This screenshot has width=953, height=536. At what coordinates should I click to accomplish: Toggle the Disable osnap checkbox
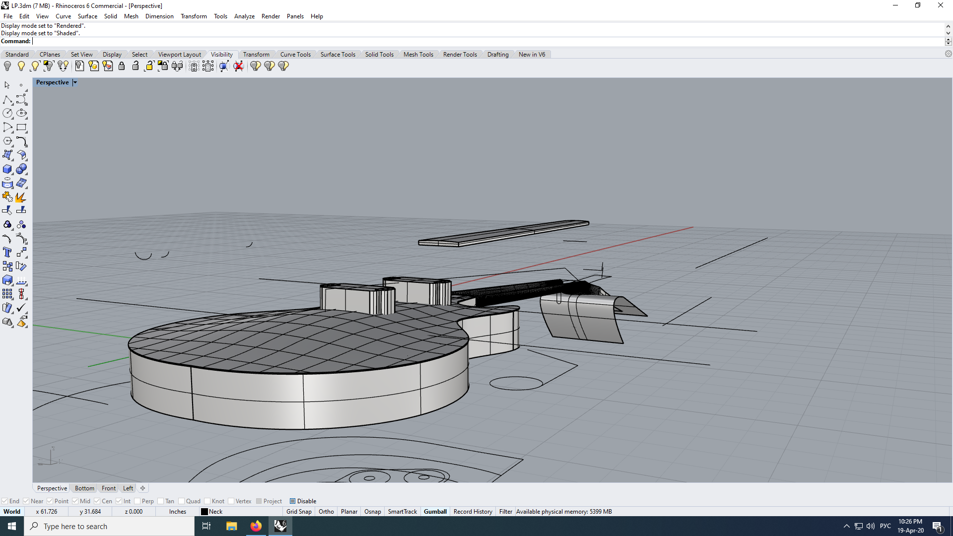point(293,501)
